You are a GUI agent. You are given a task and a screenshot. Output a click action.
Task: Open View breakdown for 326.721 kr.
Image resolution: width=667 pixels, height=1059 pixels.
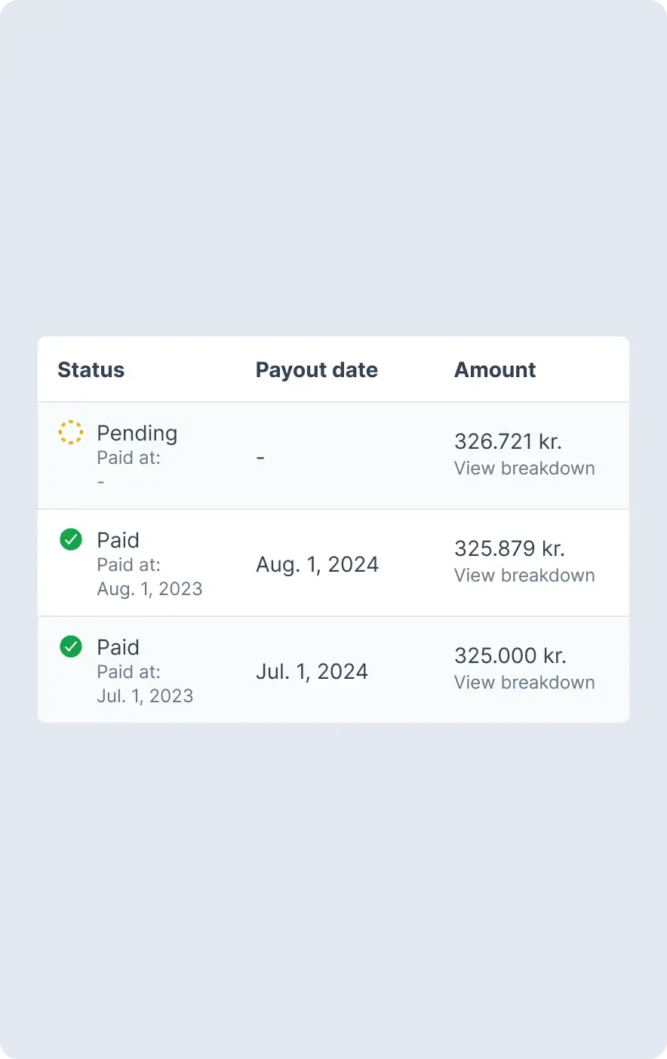point(524,468)
